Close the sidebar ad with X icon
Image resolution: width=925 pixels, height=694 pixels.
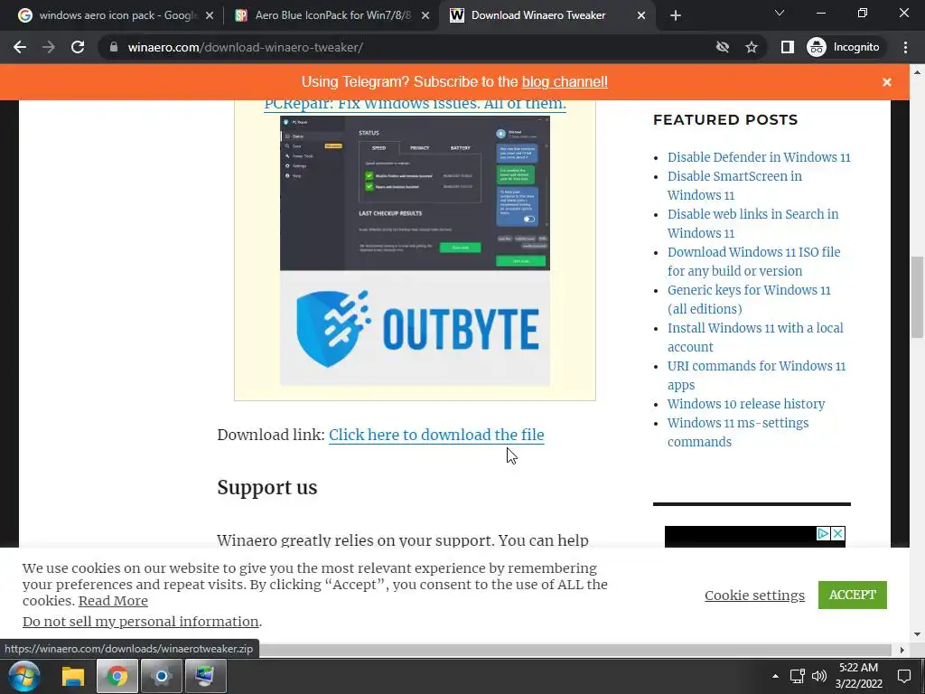coord(837,533)
